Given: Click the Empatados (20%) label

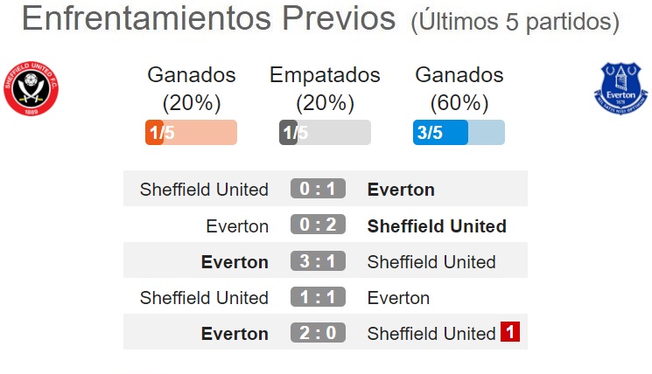Looking at the screenshot, I should pyautogui.click(x=326, y=89).
